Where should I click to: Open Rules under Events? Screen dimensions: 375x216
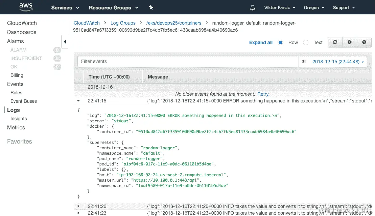(x=16, y=93)
